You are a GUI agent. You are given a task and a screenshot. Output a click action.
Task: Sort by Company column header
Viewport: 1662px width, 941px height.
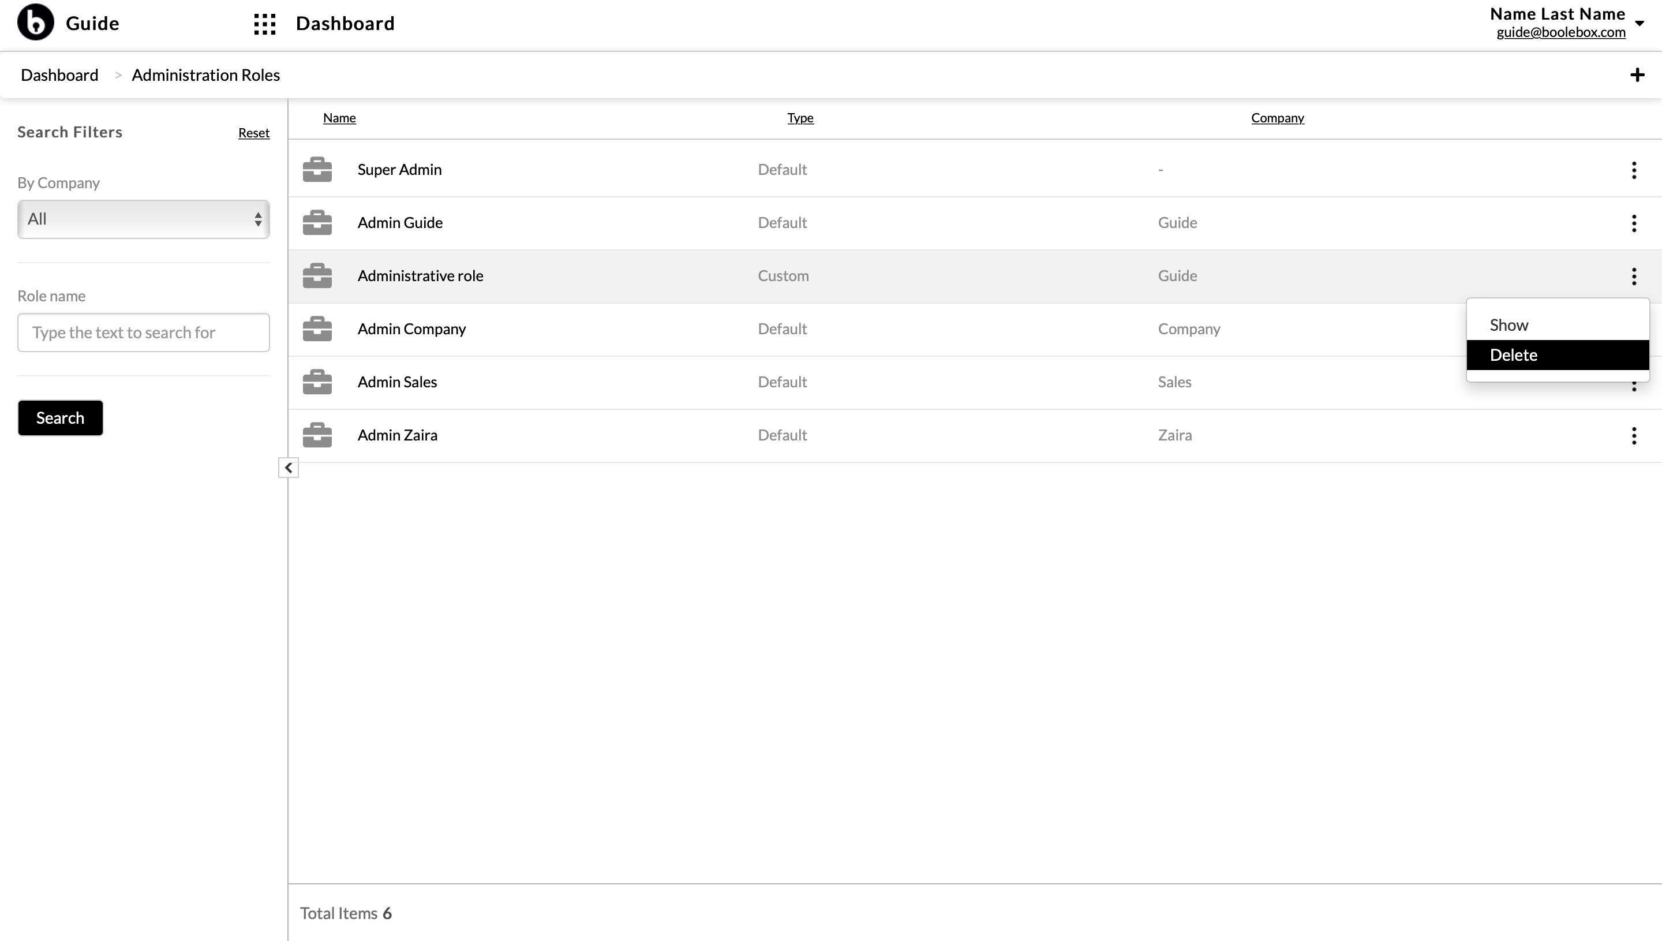(1277, 118)
